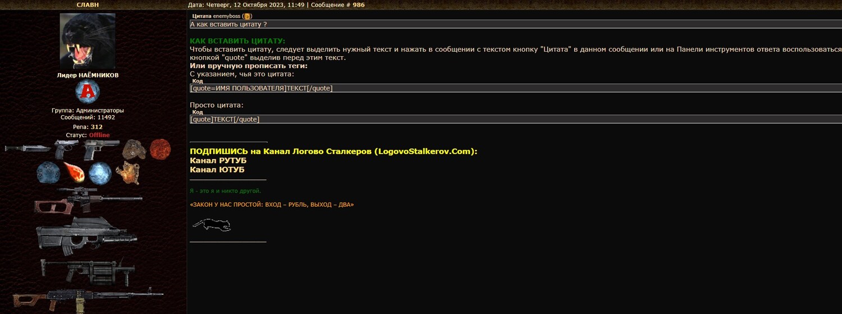Click the red-orange sphere artifact icon
This screenshot has width=842, height=314.
(160, 149)
